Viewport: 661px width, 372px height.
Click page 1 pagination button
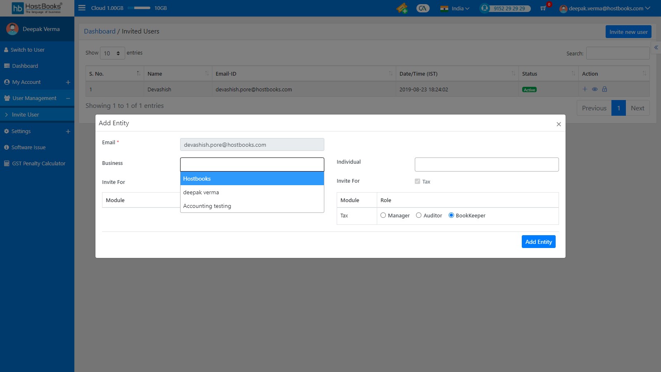coord(618,108)
